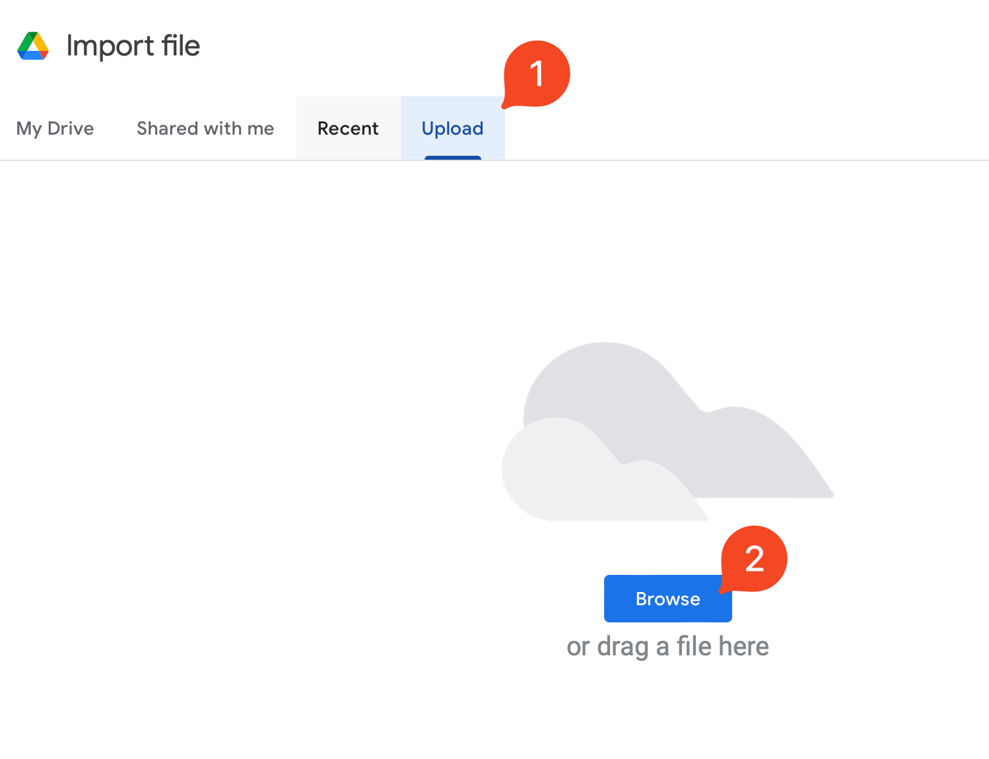Click the Google Drive logo icon
Screen dimensions: 989x759
[33, 46]
